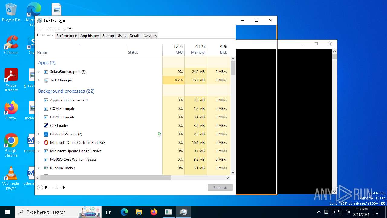Open the Options menu

(x=53, y=28)
